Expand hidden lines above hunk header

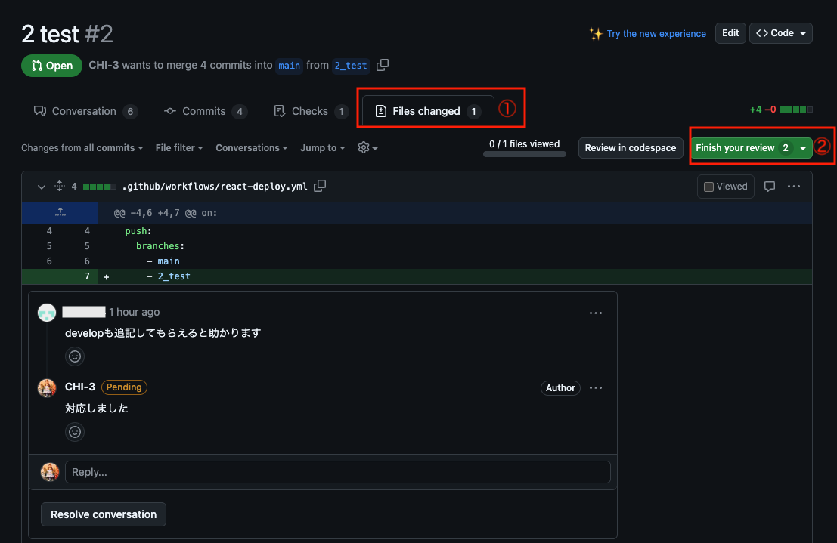60,212
